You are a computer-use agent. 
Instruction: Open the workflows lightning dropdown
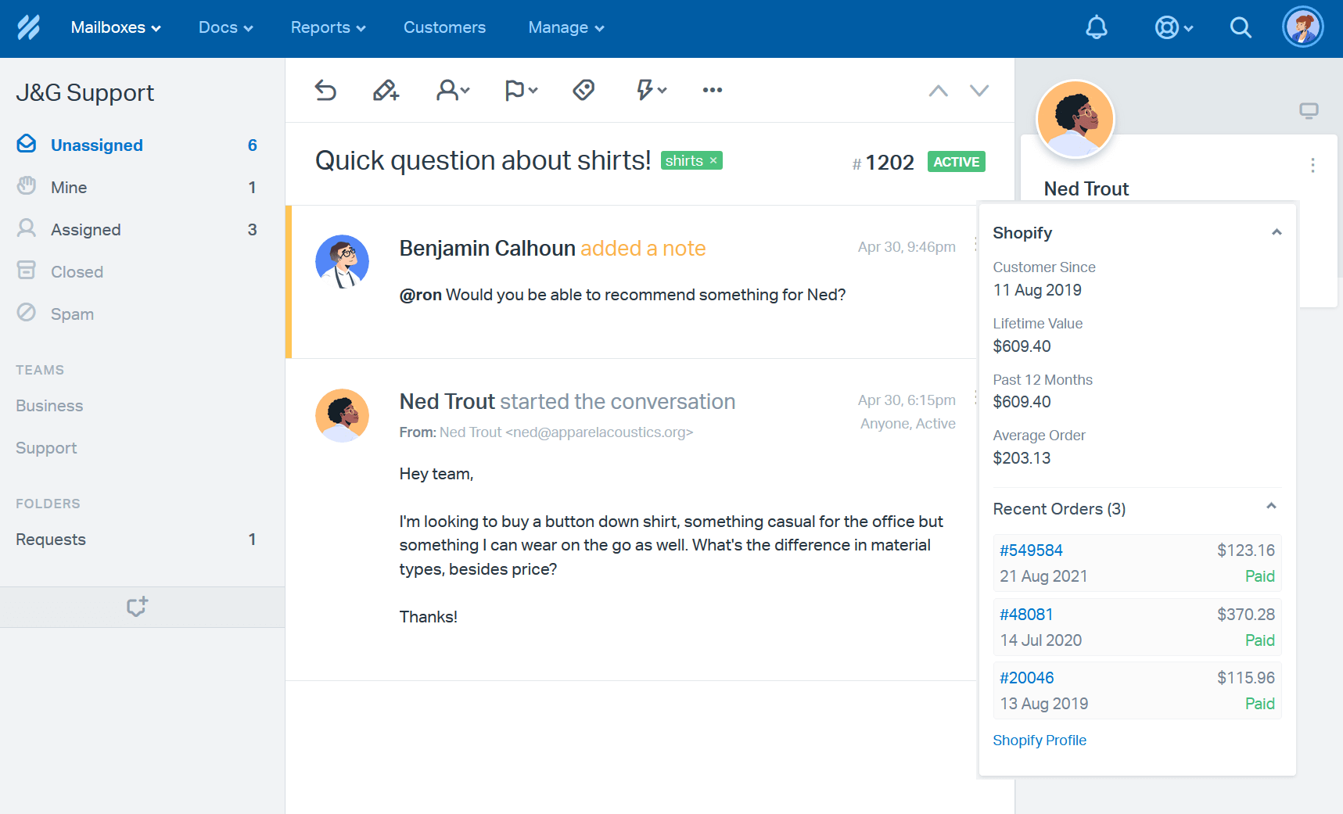651,91
